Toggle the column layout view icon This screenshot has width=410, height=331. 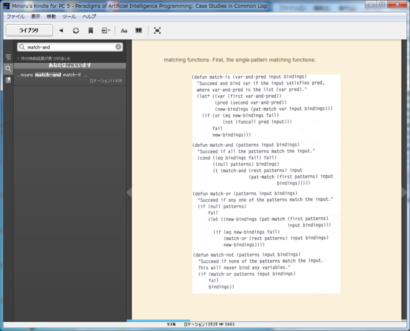pos(138,30)
